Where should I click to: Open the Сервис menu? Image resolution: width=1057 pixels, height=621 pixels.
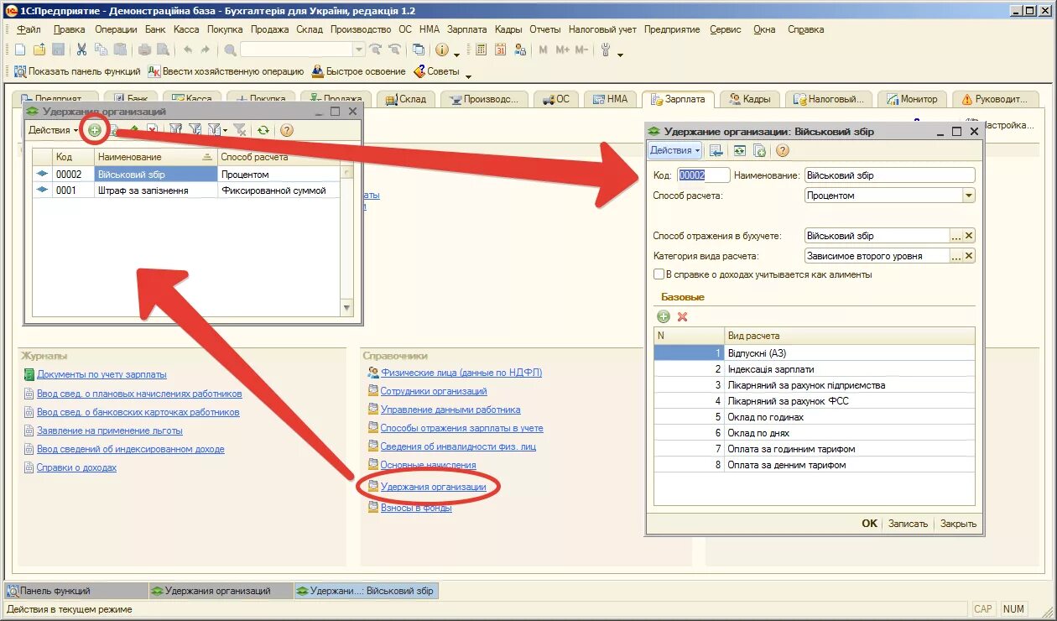pos(726,29)
